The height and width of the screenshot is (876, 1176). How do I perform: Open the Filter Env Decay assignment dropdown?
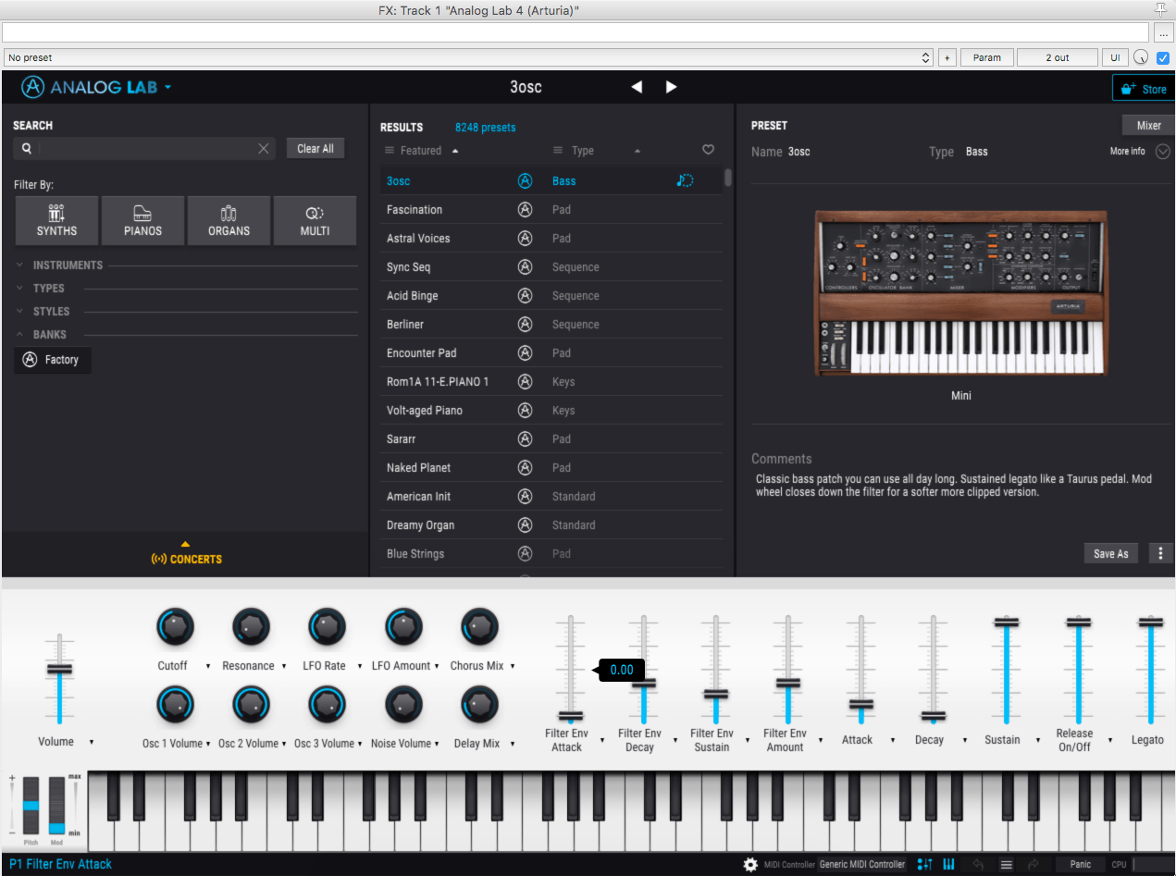[x=675, y=740]
